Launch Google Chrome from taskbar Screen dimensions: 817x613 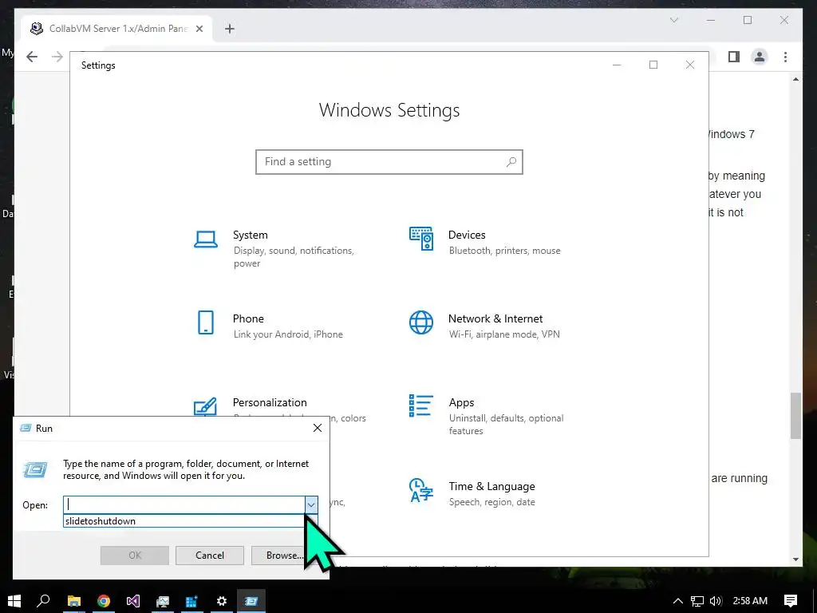click(104, 601)
